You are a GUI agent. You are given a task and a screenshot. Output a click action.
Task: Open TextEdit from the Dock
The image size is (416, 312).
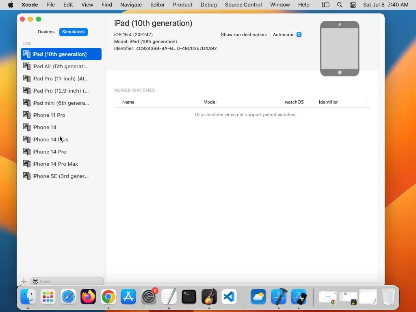click(169, 296)
